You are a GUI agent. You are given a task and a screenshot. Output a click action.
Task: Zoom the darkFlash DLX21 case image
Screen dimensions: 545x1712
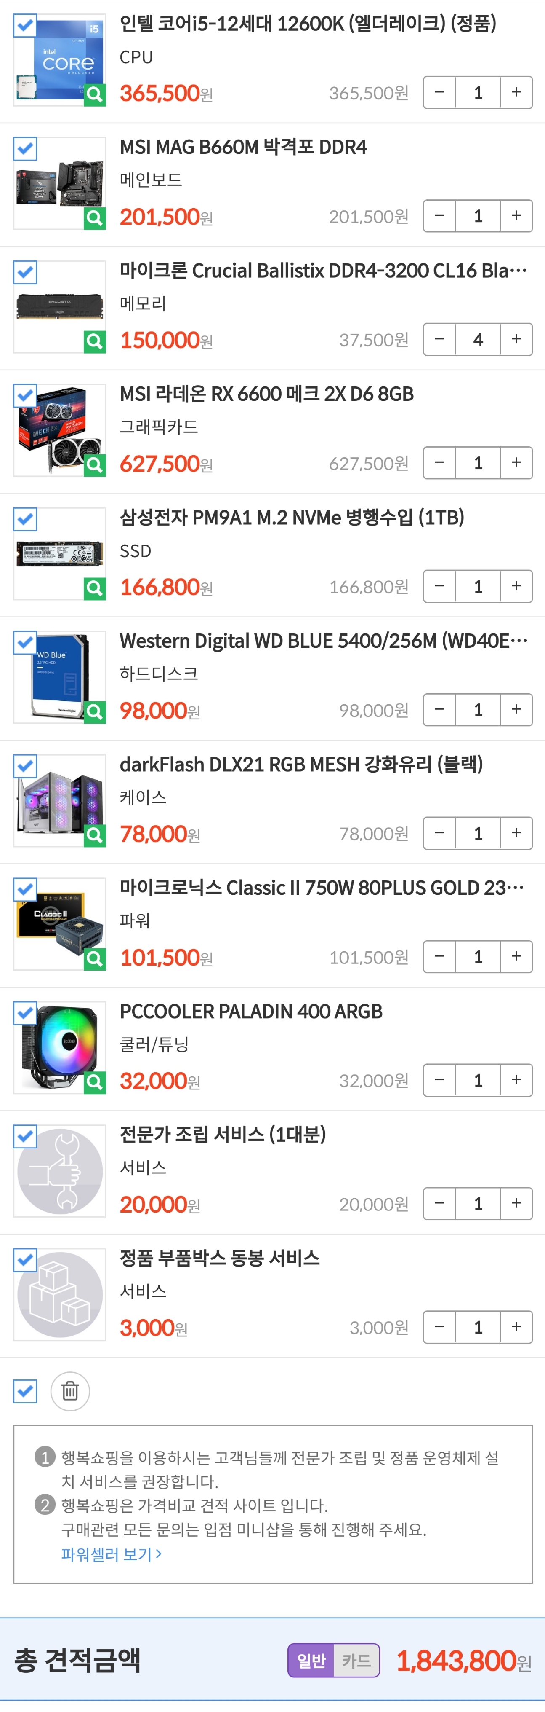(95, 835)
